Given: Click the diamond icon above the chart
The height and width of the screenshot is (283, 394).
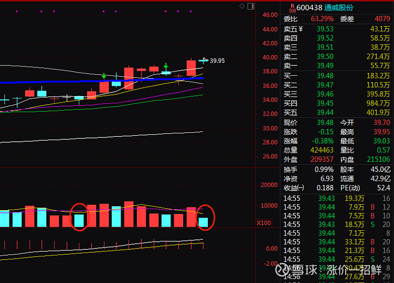Looking at the screenshot, I should click(242, 6).
